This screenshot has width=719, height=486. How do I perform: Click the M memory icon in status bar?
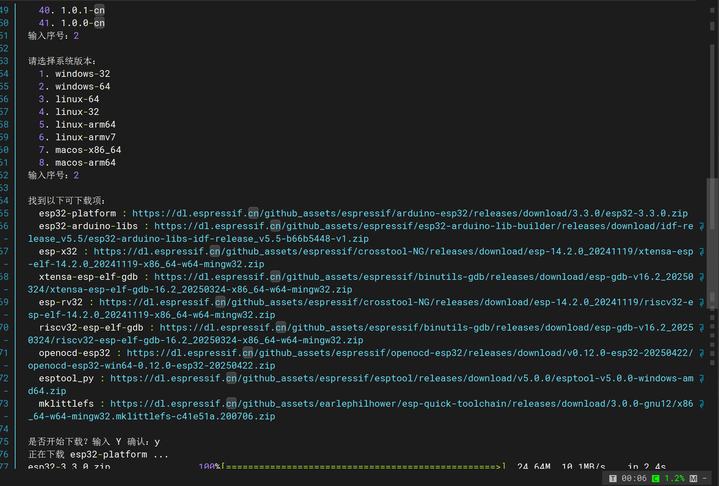pos(693,478)
